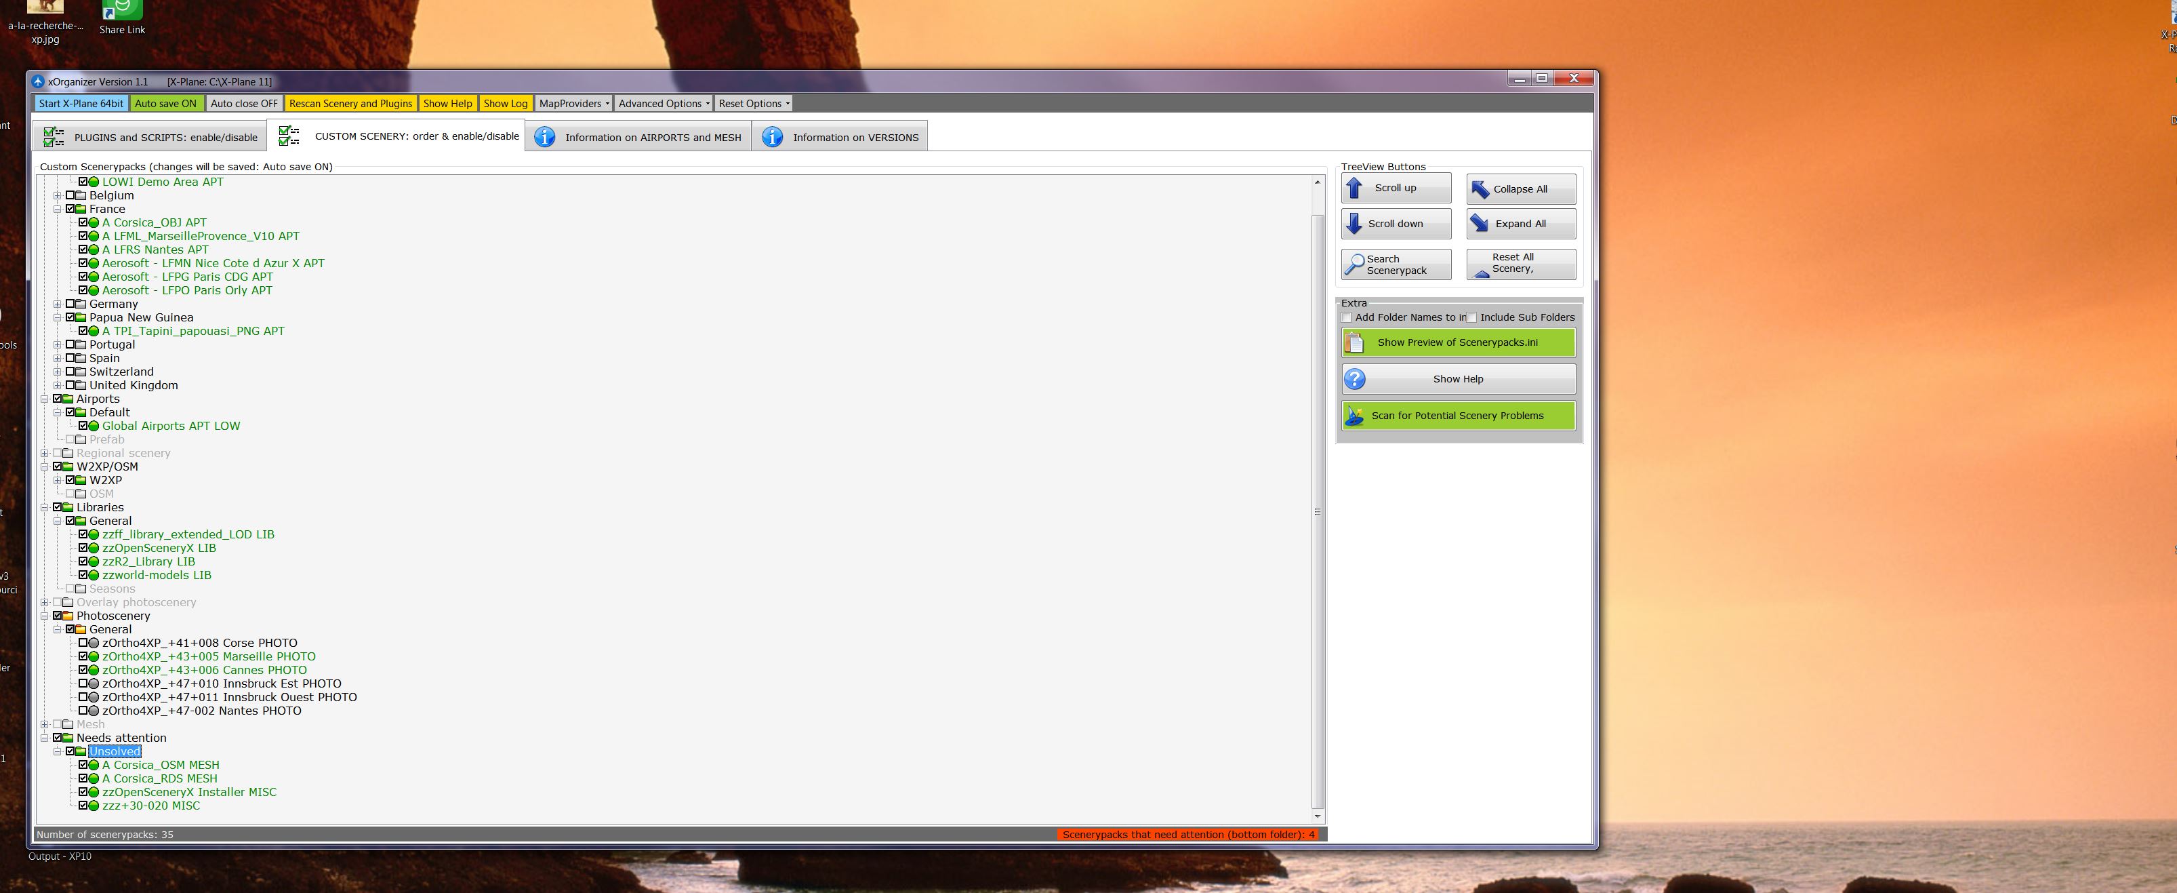2177x893 pixels.
Task: Toggle Auto save ON button
Action: click(165, 103)
